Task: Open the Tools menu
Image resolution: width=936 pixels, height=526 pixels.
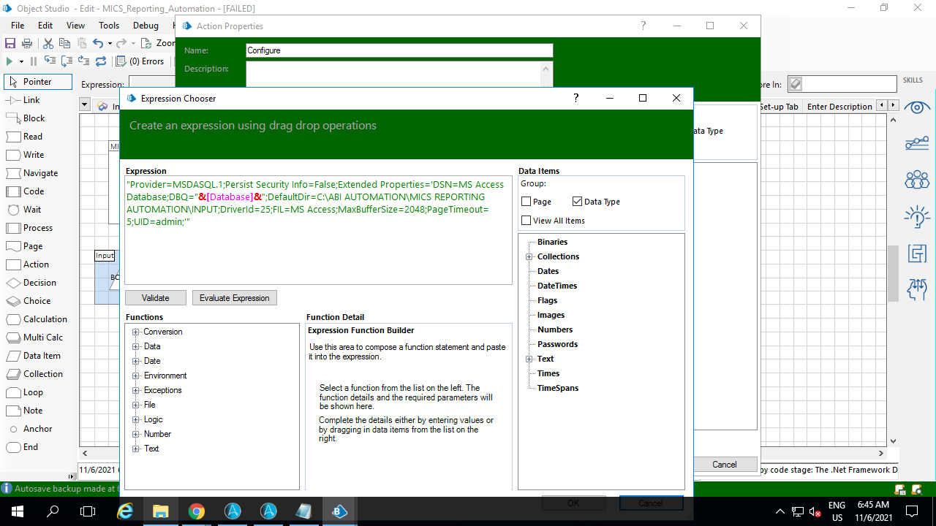Action: click(x=109, y=26)
